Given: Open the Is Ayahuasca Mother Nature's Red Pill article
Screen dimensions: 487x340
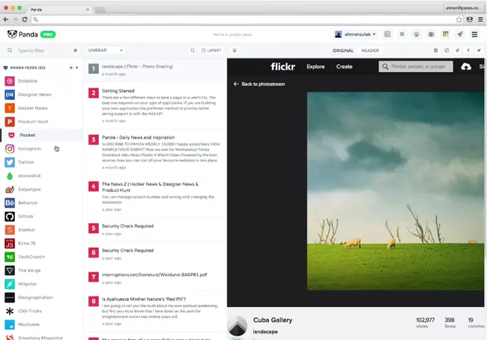Looking at the screenshot, I should coord(144,299).
